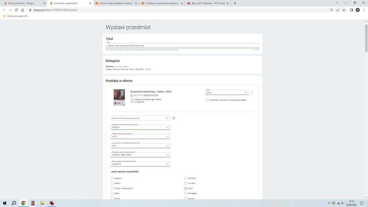Check the portugalski subtitle language

[x=186, y=193]
